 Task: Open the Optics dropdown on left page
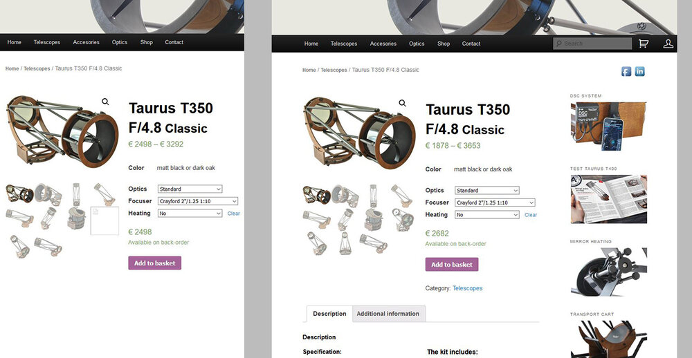[190, 189]
